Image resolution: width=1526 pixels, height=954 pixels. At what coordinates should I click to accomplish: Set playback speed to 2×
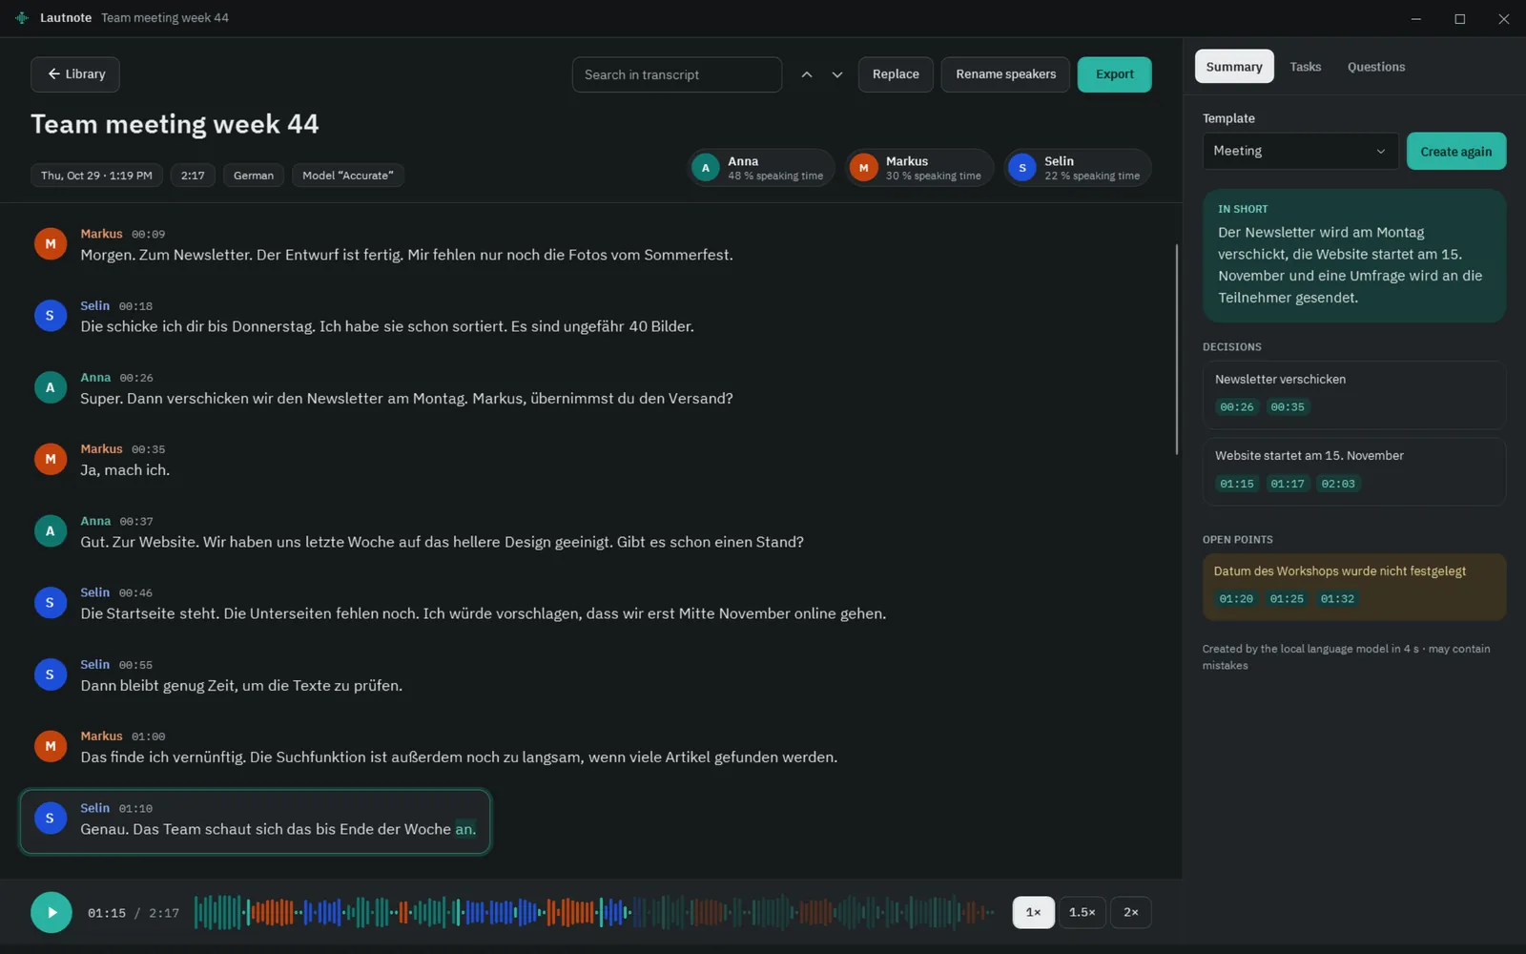point(1130,912)
